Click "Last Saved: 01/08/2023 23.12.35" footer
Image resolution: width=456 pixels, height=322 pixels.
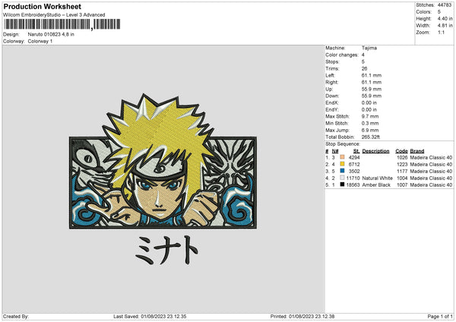[150, 316]
